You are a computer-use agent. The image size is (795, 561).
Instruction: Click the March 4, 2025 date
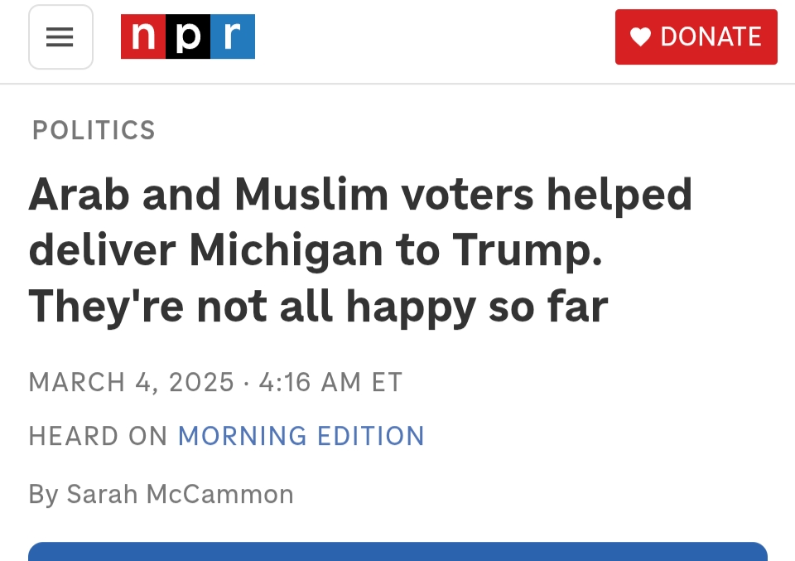tap(132, 382)
